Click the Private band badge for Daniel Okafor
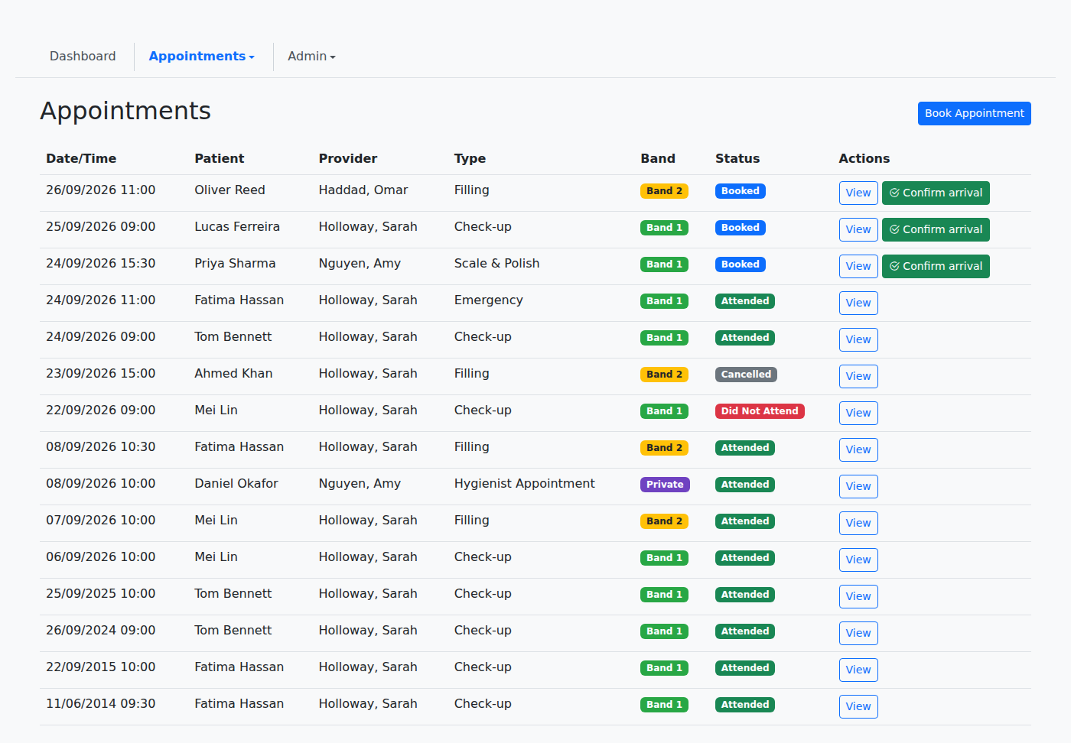 click(x=665, y=485)
